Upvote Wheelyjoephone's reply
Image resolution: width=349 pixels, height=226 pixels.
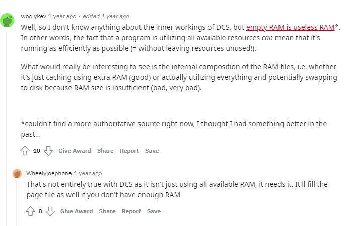point(31,211)
